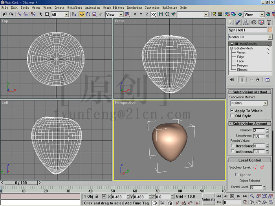The width and height of the screenshot is (275, 206).
Task: Click the Sphere01 object color swatch
Action: click(x=270, y=30)
